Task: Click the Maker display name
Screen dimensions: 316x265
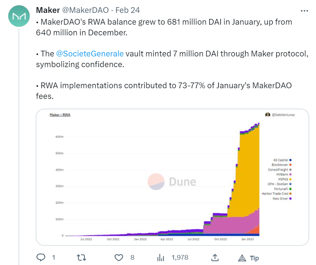Action: tap(48, 10)
